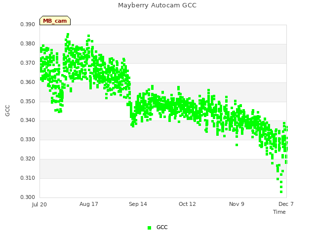Click the 0.320 y-axis tick label
Screen dimensions: 316x237
(x=28, y=159)
